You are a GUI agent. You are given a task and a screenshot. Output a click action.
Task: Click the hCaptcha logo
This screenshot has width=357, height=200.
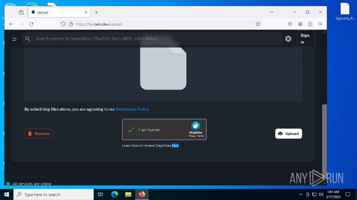[x=196, y=126]
